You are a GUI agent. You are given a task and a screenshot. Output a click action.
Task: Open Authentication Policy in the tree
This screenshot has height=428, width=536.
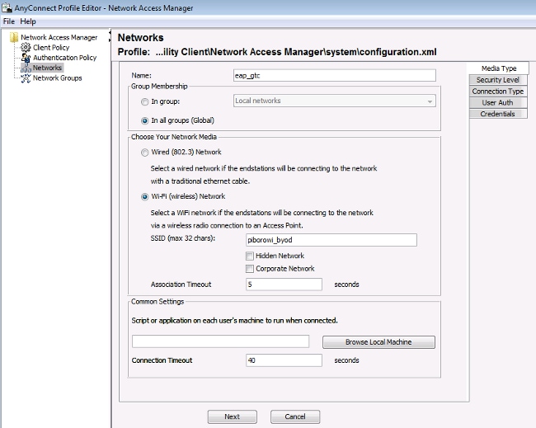(x=64, y=58)
